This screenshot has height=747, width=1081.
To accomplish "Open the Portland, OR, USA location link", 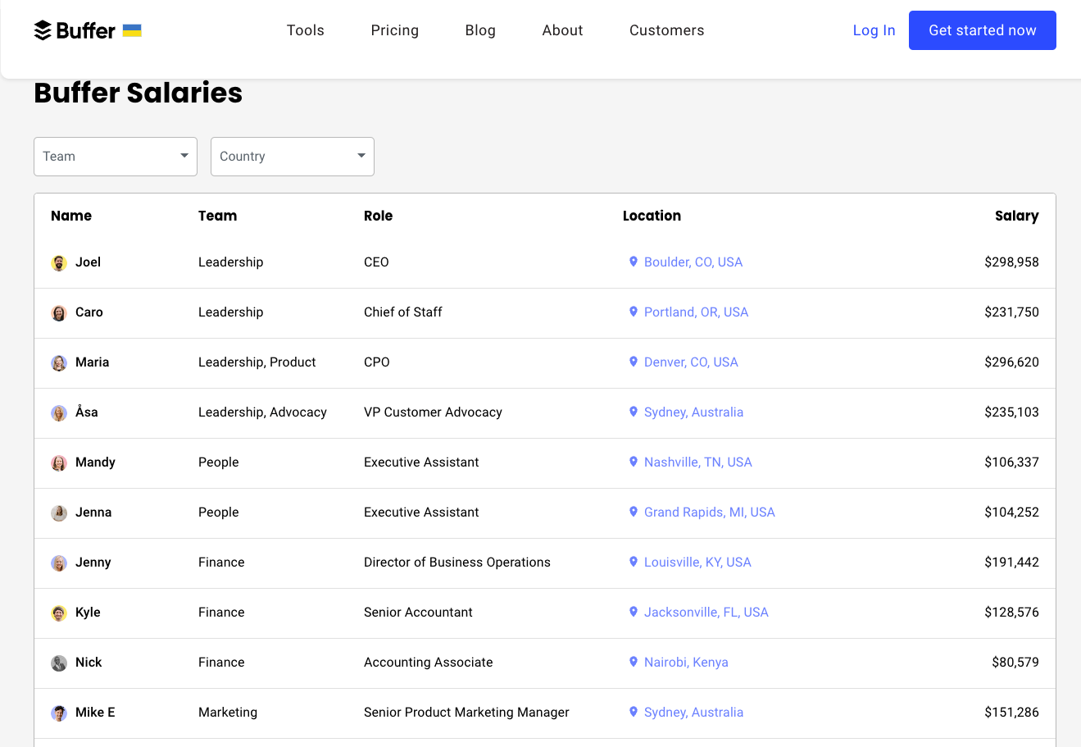I will (x=696, y=312).
